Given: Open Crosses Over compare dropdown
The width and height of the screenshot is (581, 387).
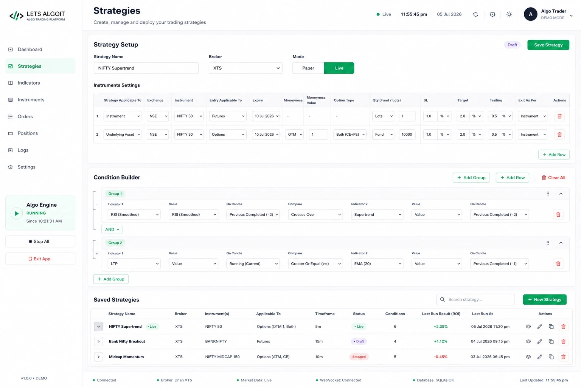Looking at the screenshot, I should (315, 215).
